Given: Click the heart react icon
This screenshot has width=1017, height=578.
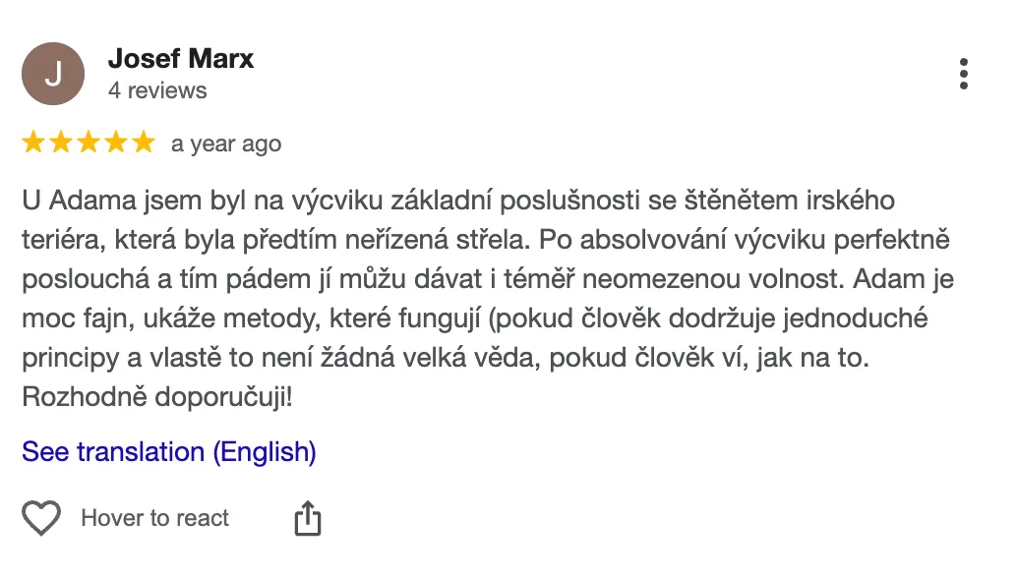Looking at the screenshot, I should pos(41,518).
